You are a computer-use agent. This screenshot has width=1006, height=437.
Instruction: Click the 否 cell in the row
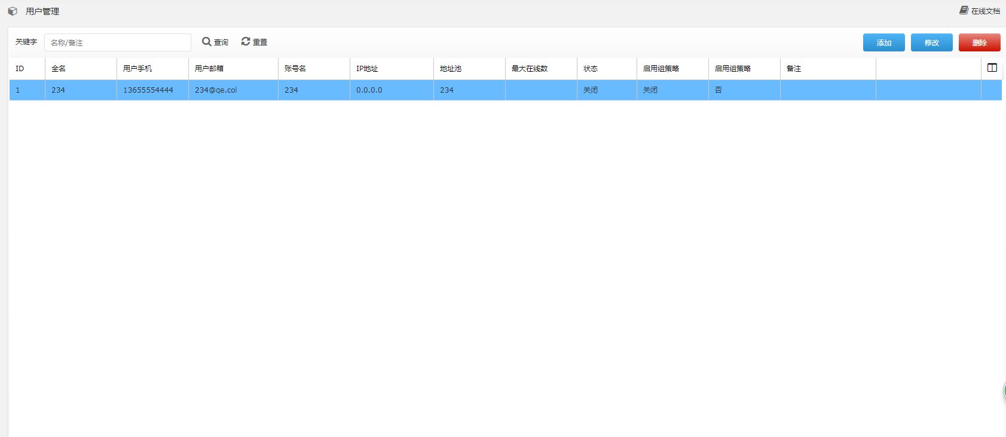point(744,90)
